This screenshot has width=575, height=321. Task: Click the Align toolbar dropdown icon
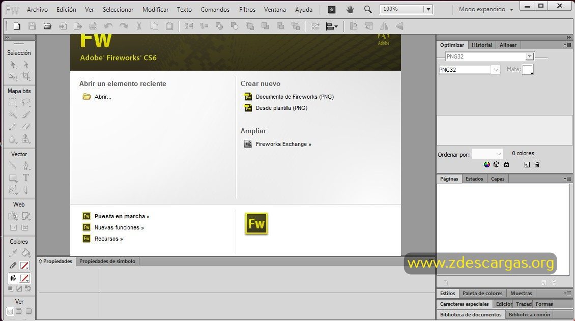pyautogui.click(x=332, y=26)
